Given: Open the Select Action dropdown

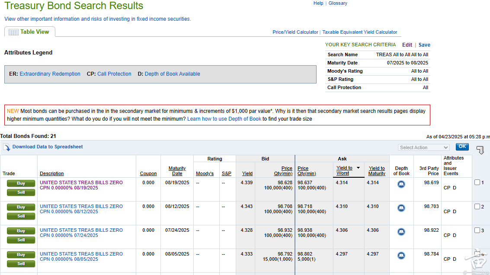Looking at the screenshot, I should point(424,147).
